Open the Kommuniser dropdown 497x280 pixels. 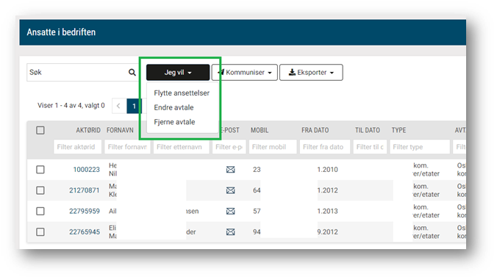click(x=245, y=73)
